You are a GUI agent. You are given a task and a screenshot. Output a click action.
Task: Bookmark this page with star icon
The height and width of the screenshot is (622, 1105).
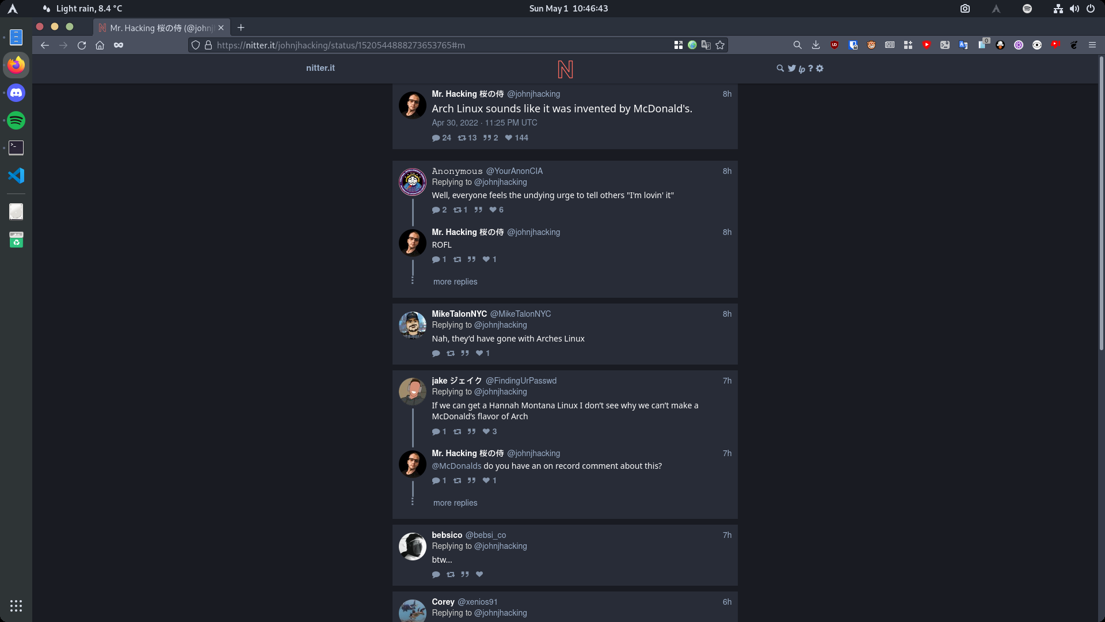(720, 45)
